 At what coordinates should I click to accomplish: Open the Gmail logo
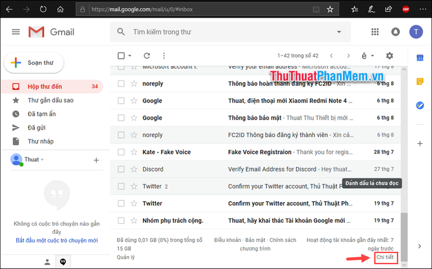pyautogui.click(x=51, y=32)
